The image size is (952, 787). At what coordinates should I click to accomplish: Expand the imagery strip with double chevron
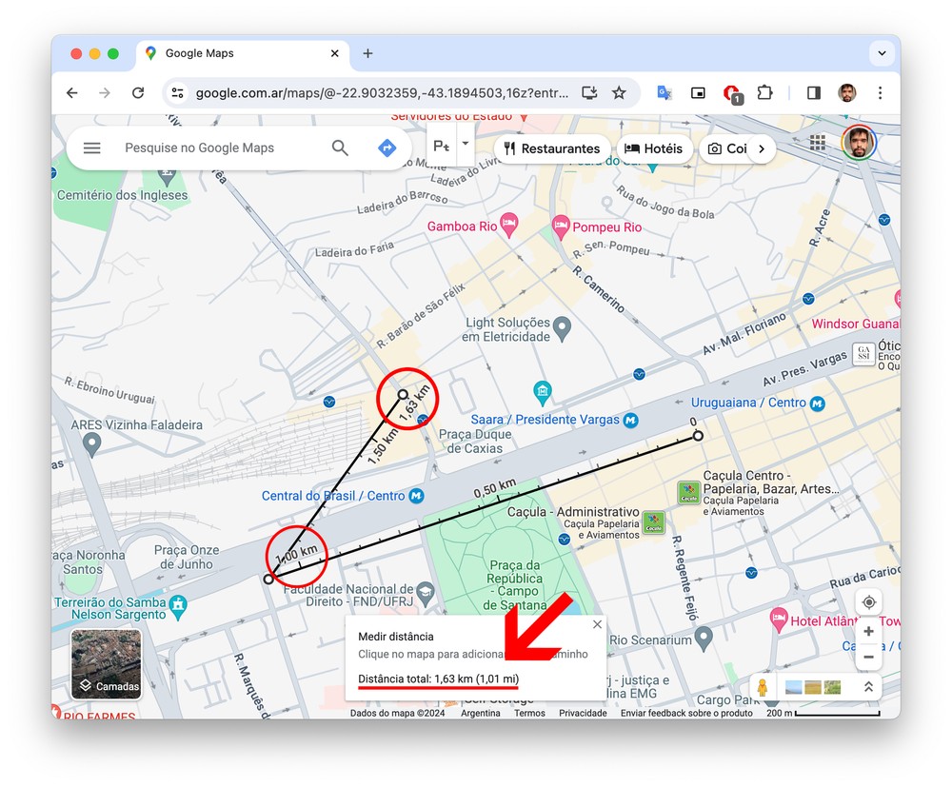[x=868, y=687]
